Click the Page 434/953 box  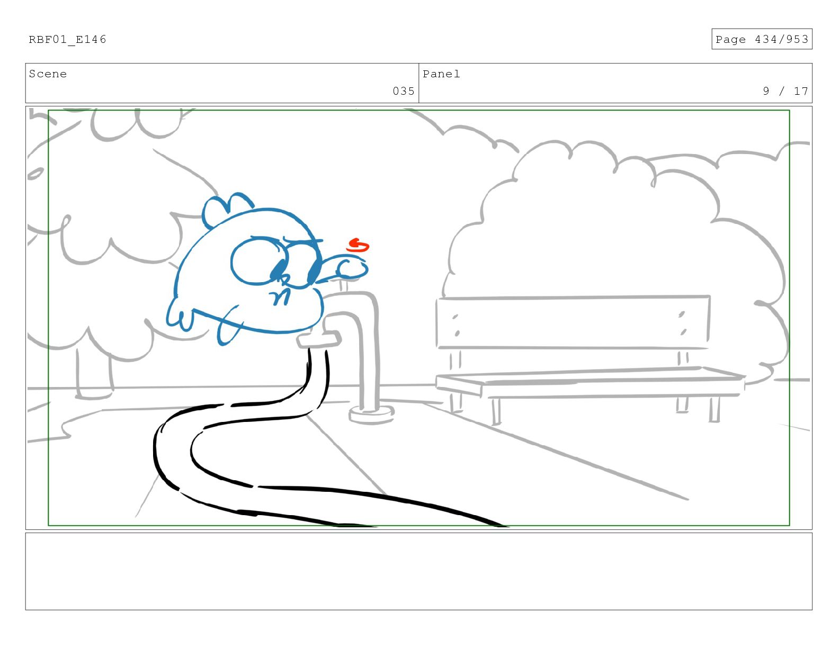[762, 39]
